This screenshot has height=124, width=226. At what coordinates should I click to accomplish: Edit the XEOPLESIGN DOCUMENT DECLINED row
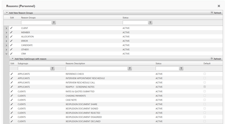pos(12,121)
